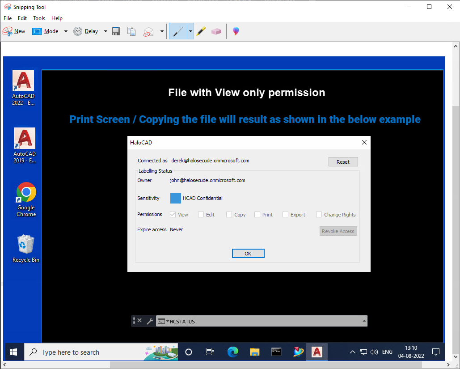460x369 pixels.
Task: Toggle the View permission checkbox
Action: coord(173,215)
